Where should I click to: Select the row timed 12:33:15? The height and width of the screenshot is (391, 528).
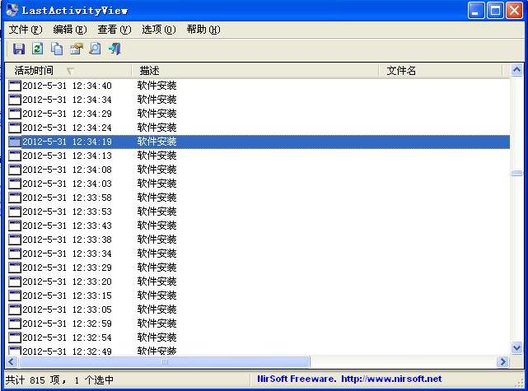259,296
